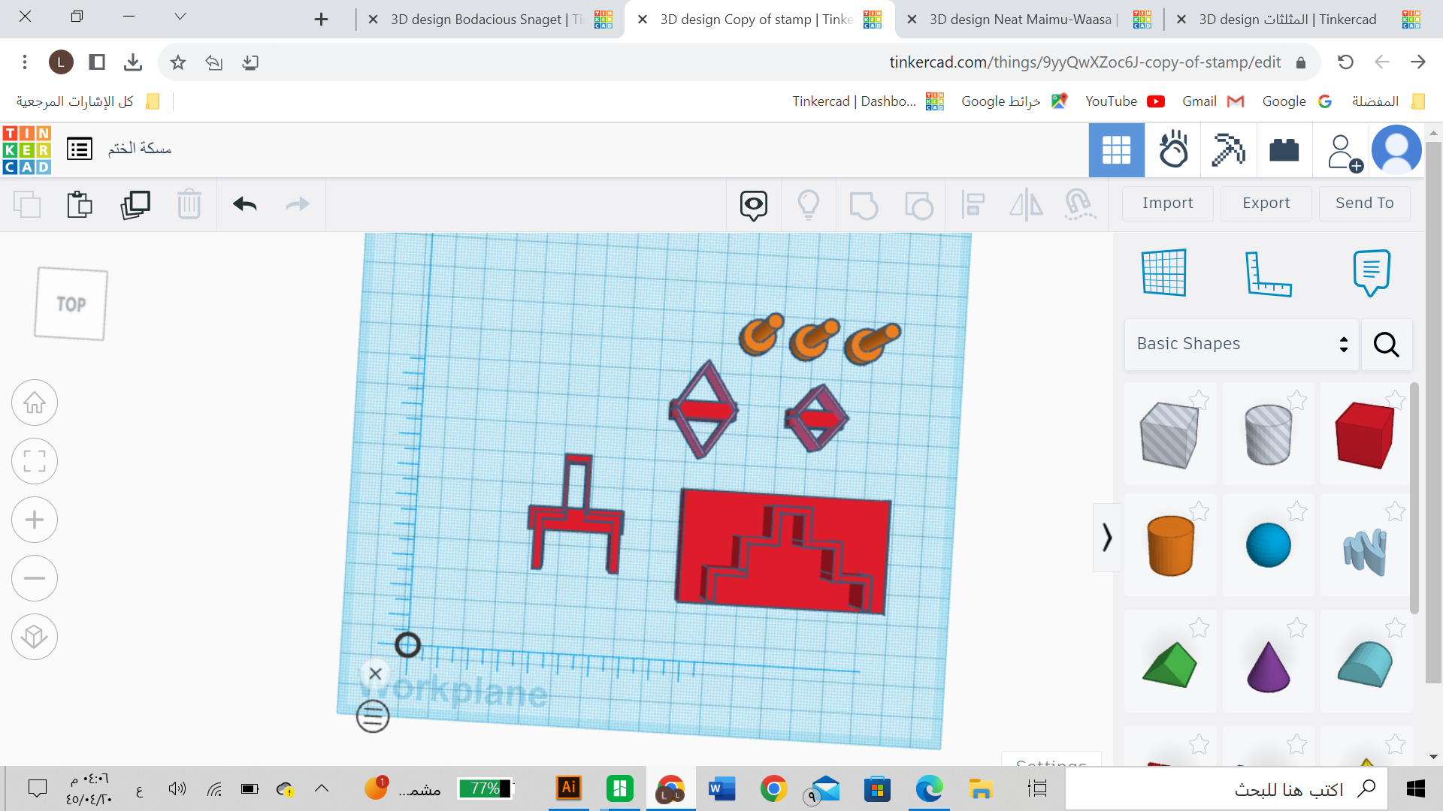Viewport: 1443px width, 811px height.
Task: Expand the Basic Shapes dropdown
Action: tap(1241, 344)
